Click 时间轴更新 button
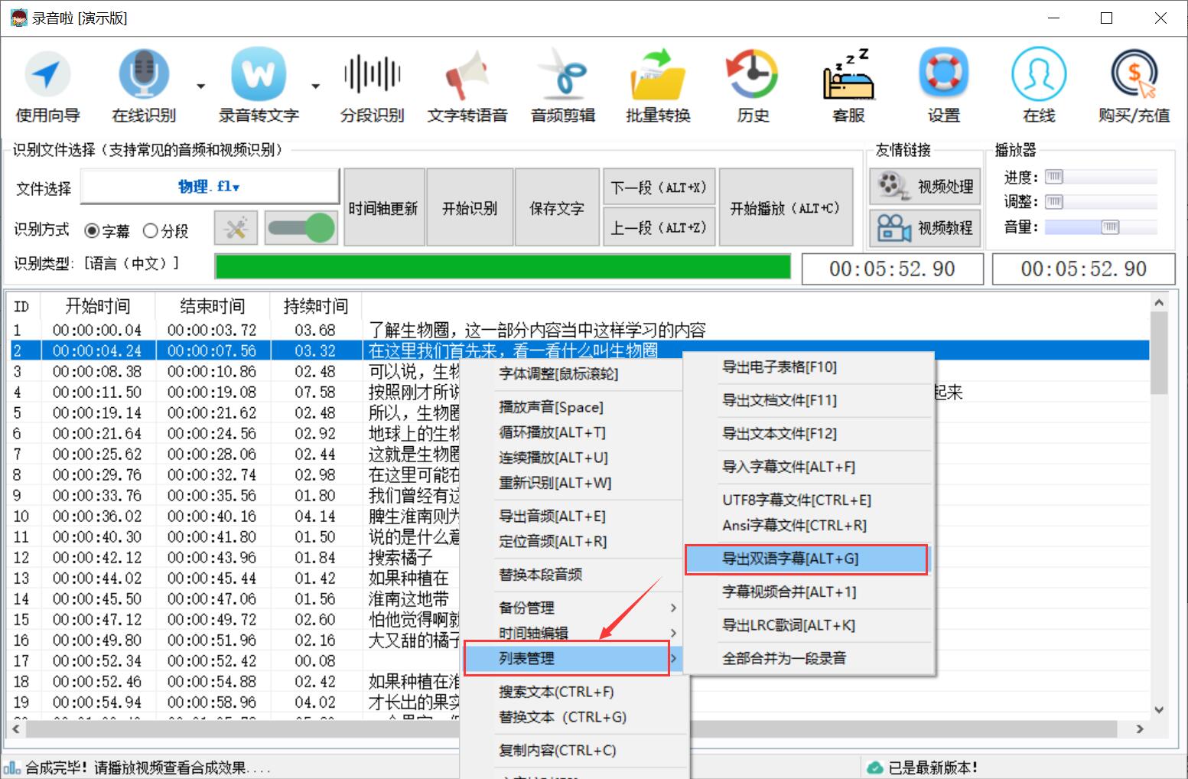This screenshot has height=779, width=1188. pyautogui.click(x=383, y=207)
